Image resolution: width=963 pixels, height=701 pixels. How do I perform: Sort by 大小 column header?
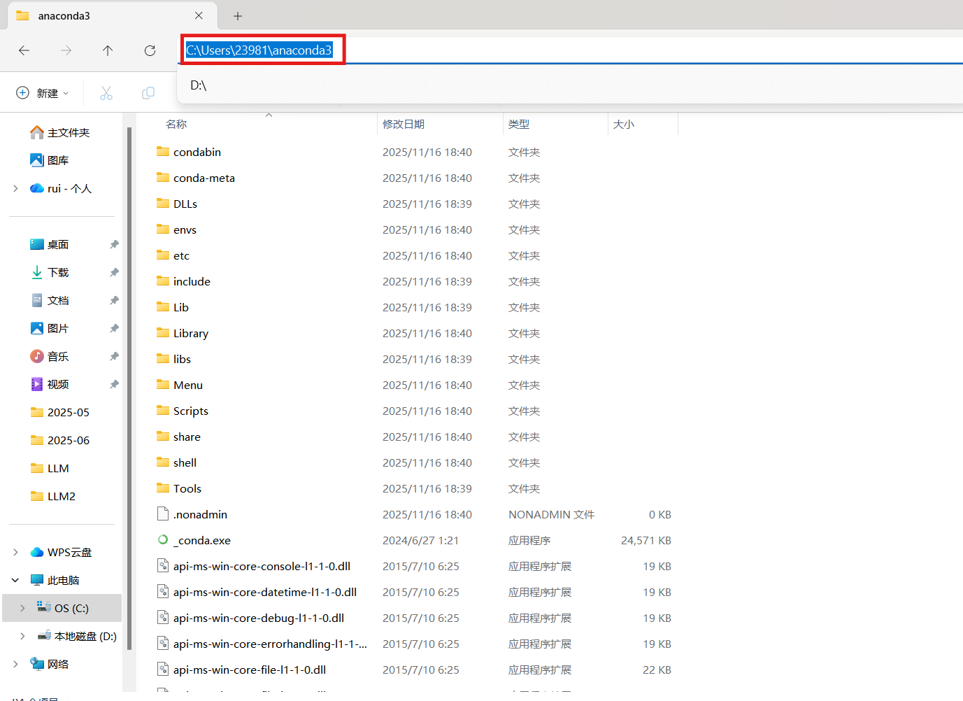point(624,125)
